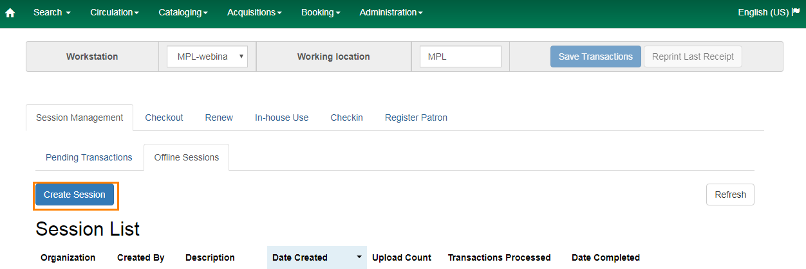
Task: Open the Search dropdown menu
Action: click(52, 12)
